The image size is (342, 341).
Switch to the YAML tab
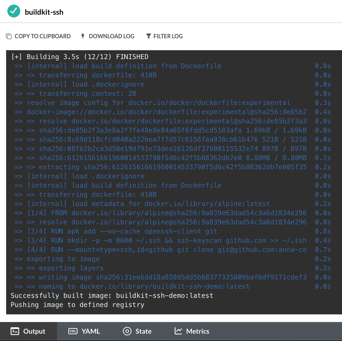point(84,331)
